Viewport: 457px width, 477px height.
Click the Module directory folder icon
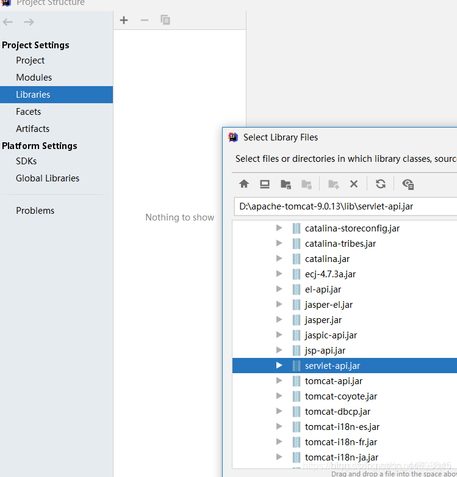[306, 184]
